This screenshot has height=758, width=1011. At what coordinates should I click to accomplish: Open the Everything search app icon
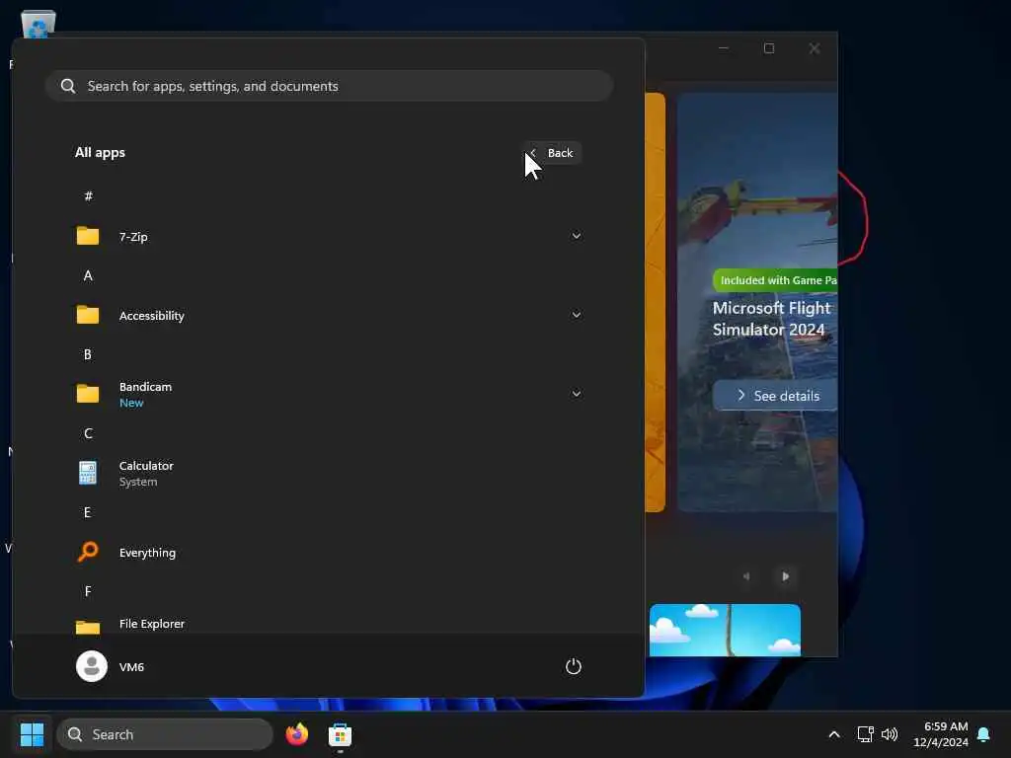pyautogui.click(x=88, y=552)
